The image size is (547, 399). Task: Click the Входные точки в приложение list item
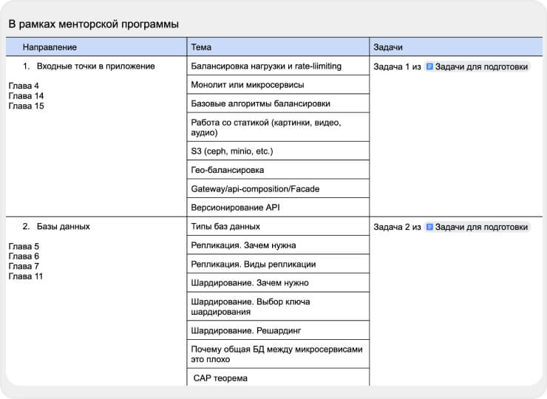point(89,66)
